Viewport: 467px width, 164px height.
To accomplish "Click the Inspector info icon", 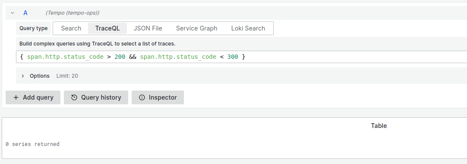I will click(142, 97).
